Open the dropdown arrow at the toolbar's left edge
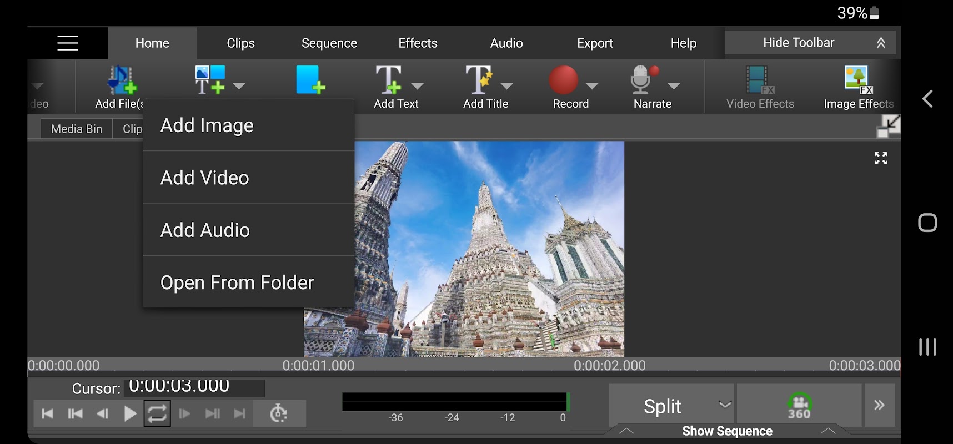This screenshot has height=444, width=953. (x=37, y=86)
